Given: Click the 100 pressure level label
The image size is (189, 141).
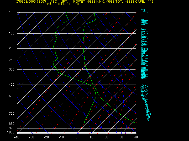Looking at the screenshot, I should click(x=12, y=12).
